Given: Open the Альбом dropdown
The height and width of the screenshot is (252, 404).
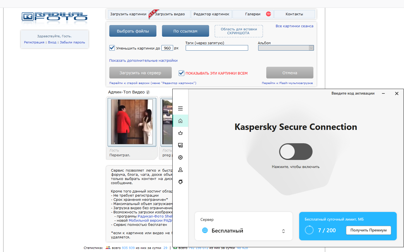Looking at the screenshot, I should 286,48.
